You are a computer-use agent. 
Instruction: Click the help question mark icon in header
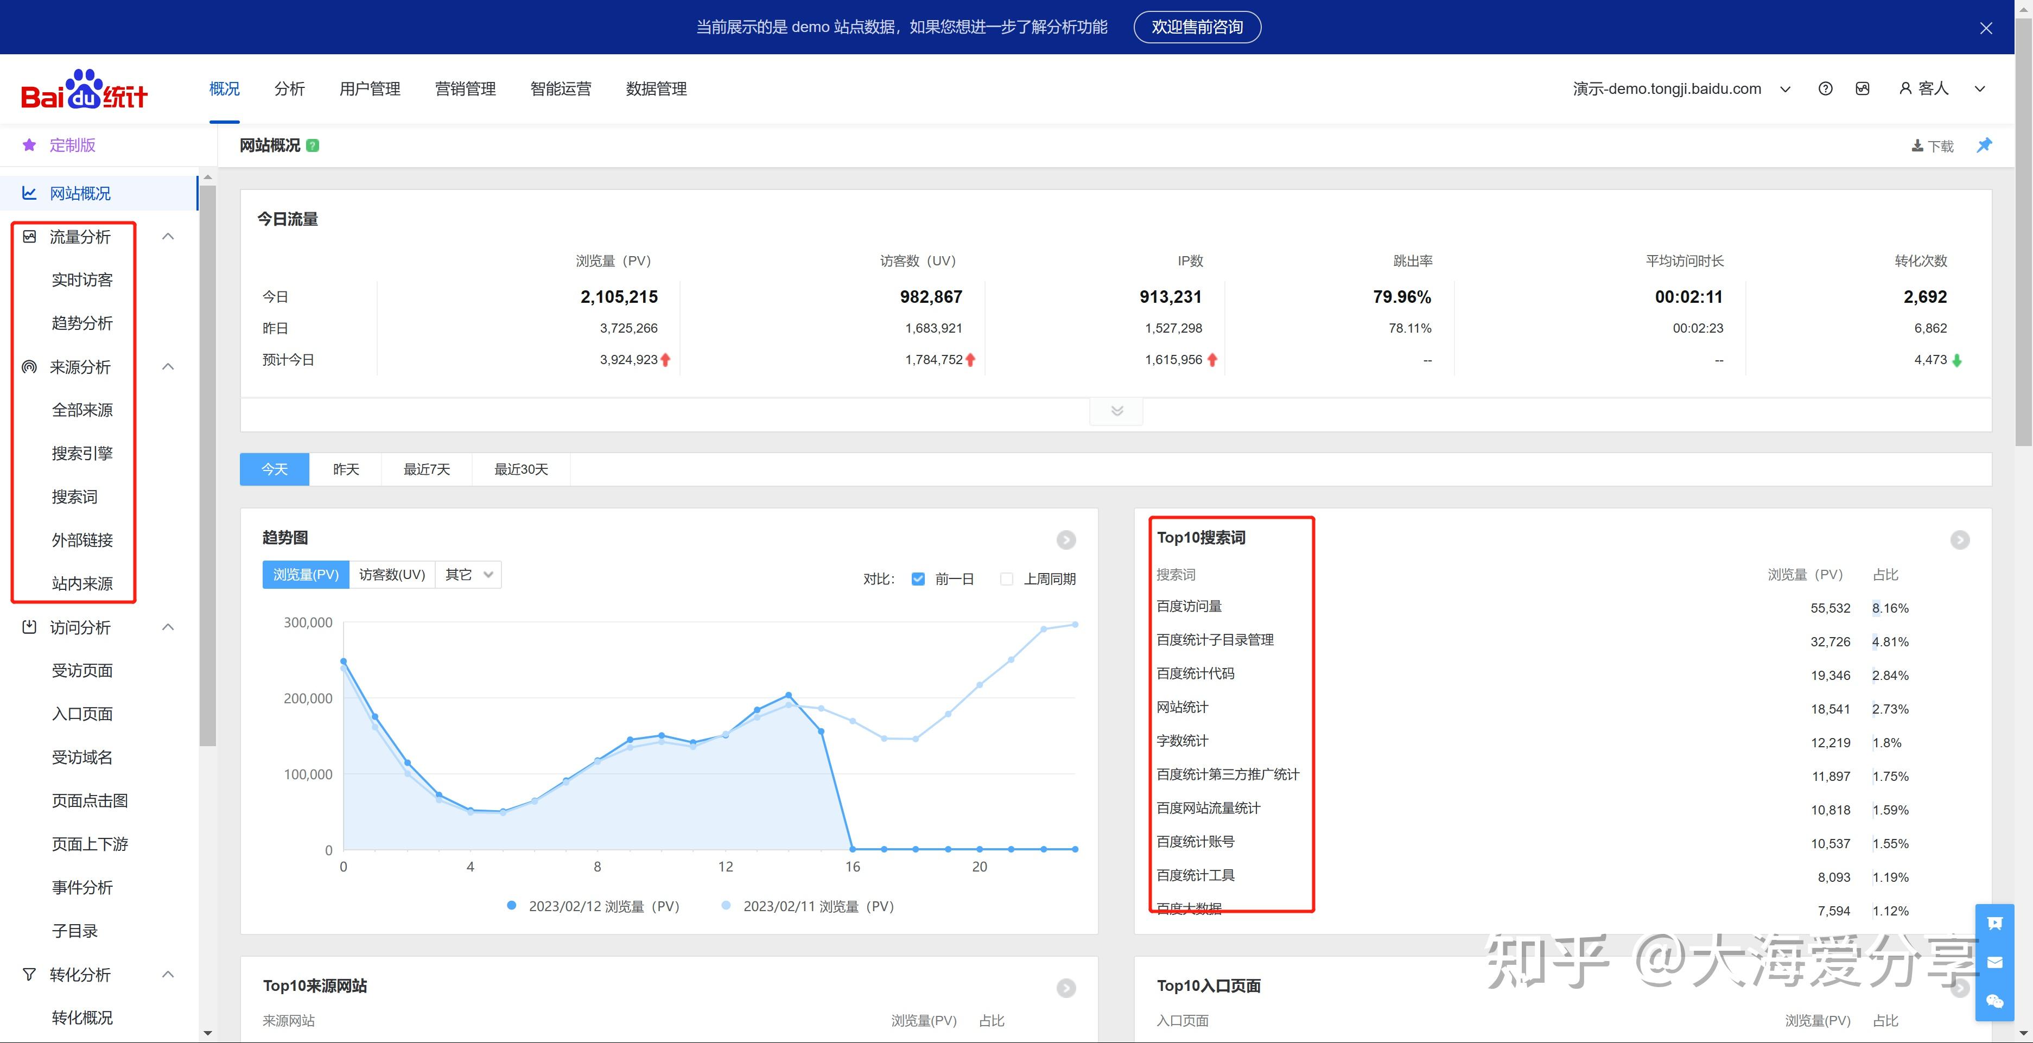pos(1825,89)
